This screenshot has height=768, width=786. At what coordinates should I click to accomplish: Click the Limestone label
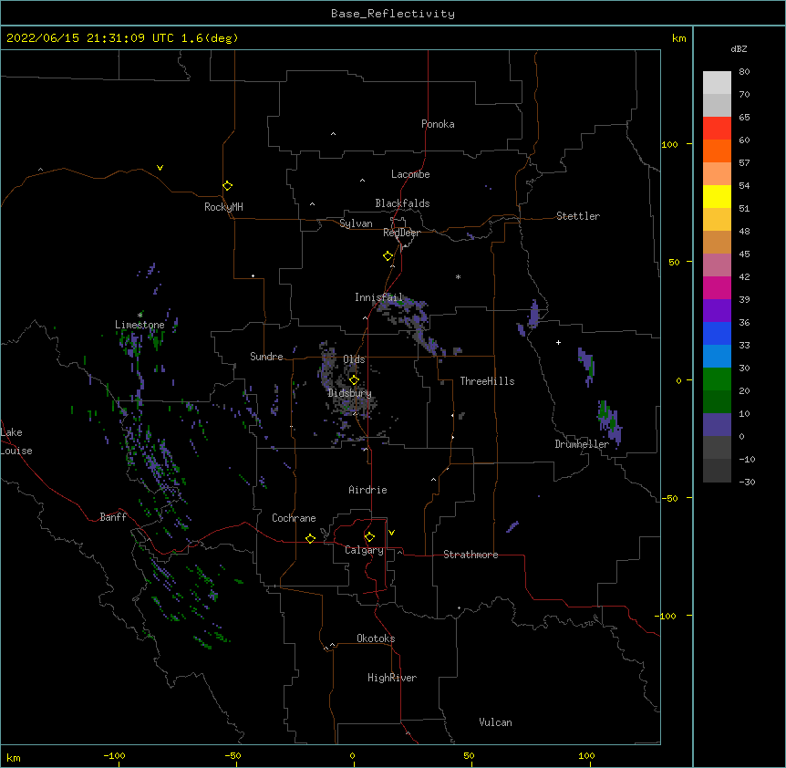pos(140,325)
